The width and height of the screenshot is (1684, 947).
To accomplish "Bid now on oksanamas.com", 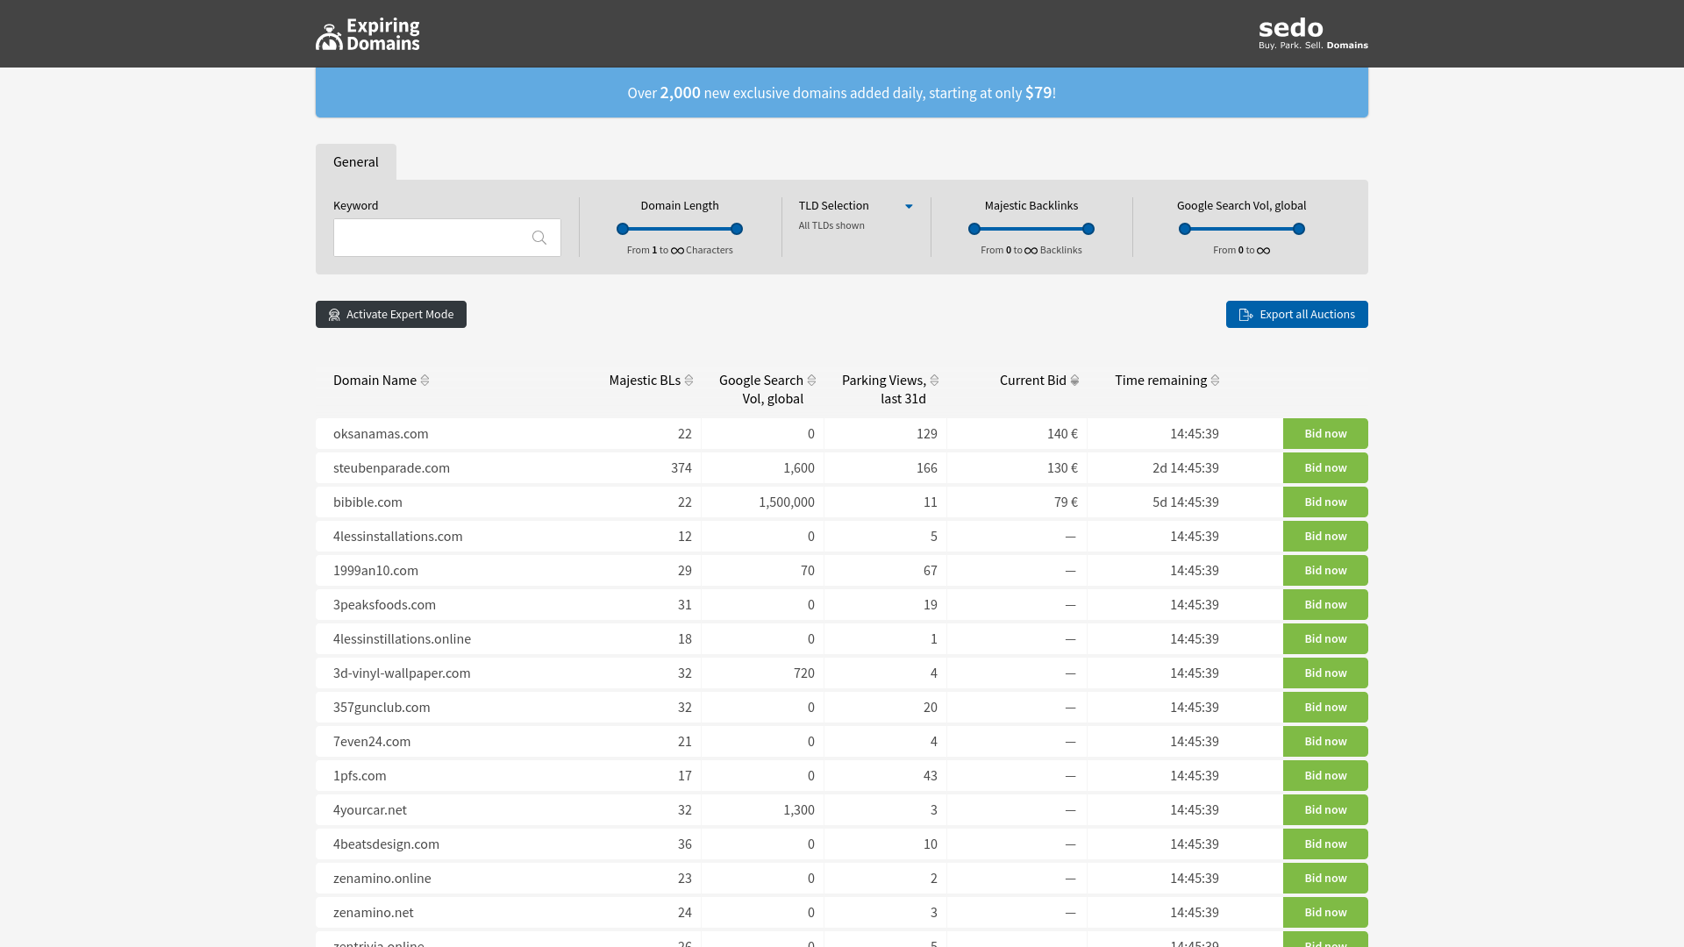I will [1325, 433].
